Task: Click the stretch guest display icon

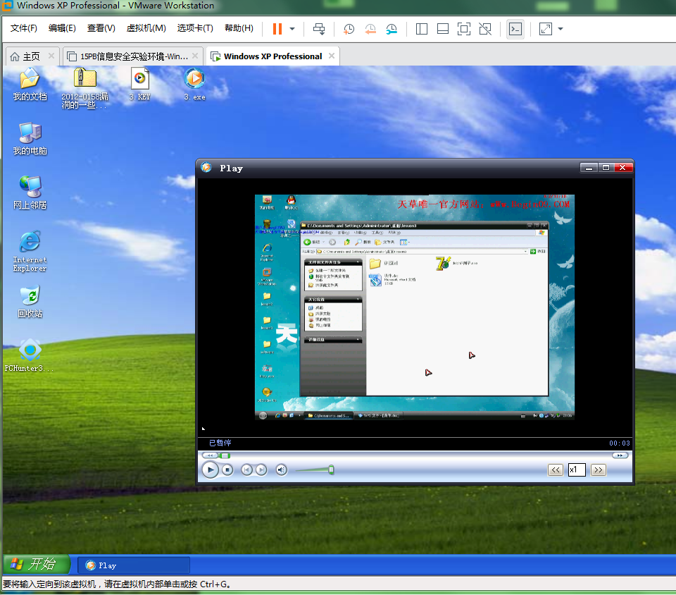Action: pyautogui.click(x=546, y=29)
